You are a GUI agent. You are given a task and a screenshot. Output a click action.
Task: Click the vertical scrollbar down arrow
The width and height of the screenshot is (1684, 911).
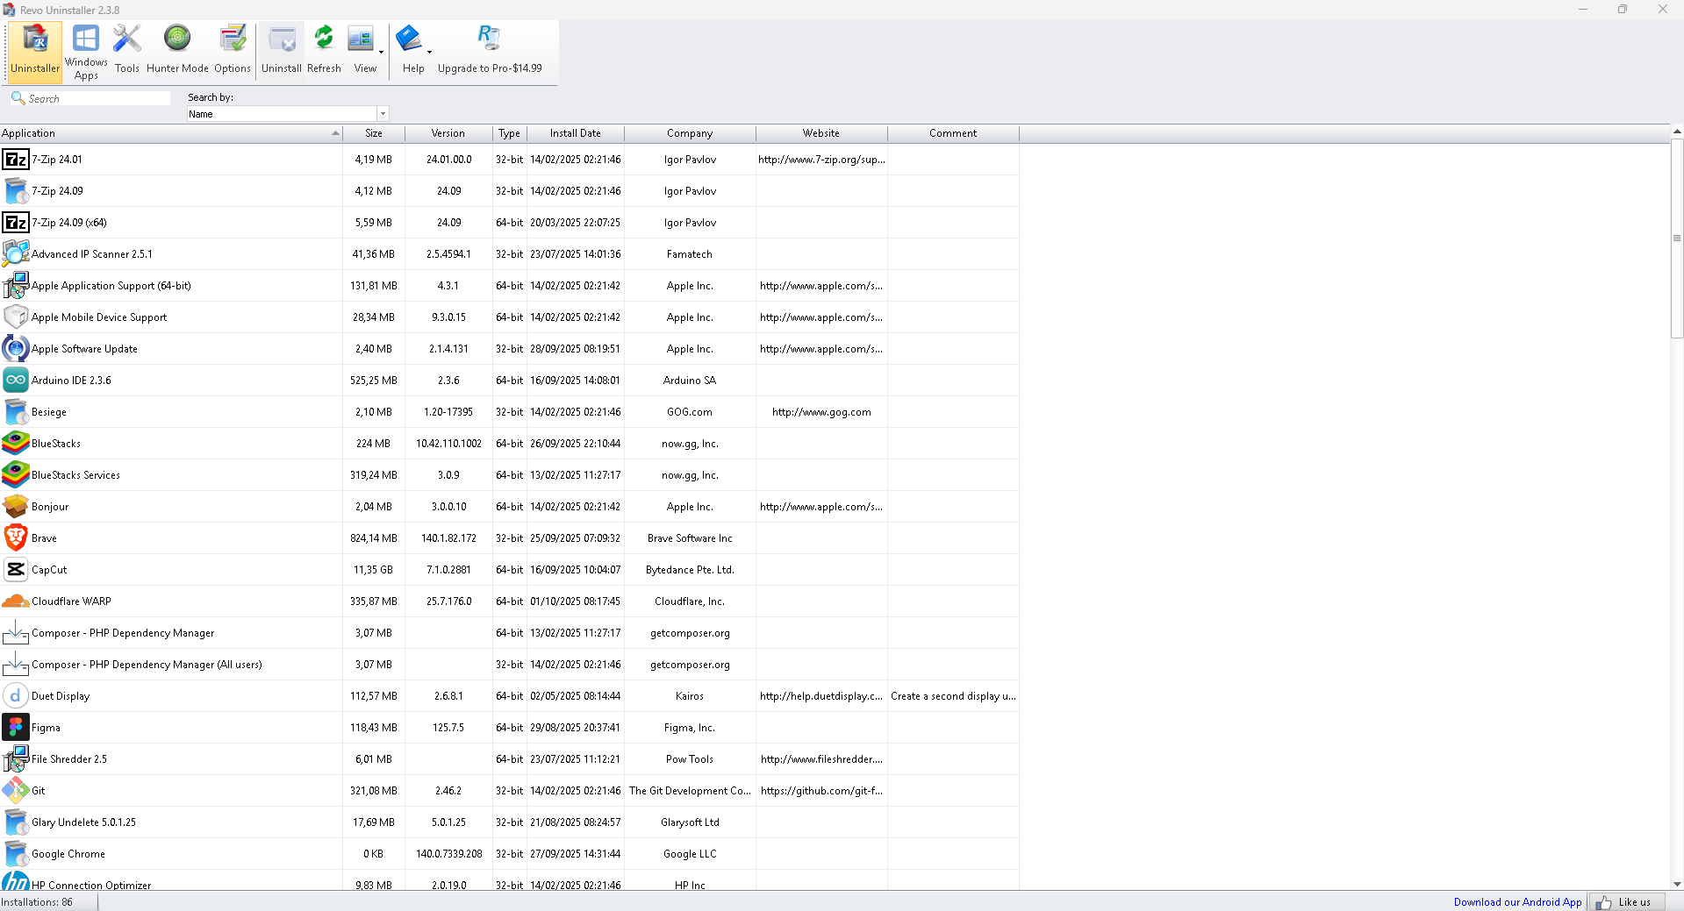point(1677,885)
